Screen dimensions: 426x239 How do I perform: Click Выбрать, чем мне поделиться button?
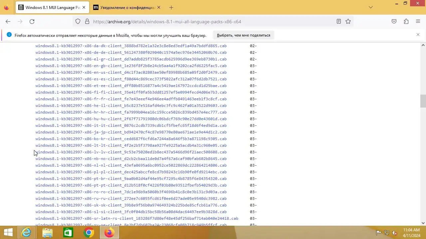click(244, 35)
